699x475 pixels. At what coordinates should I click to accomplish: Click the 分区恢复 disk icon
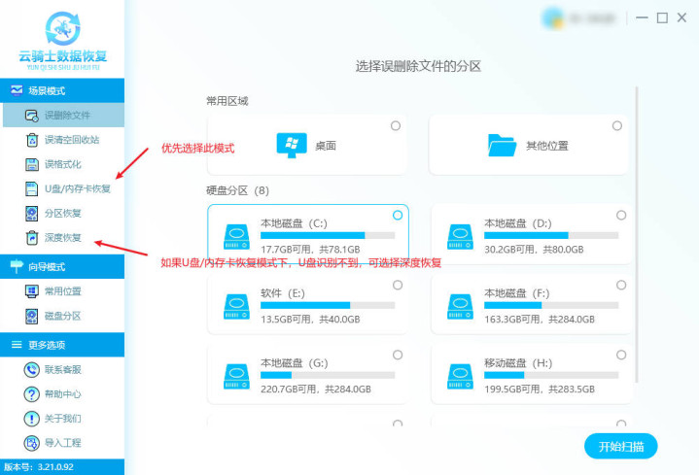pyautogui.click(x=32, y=213)
